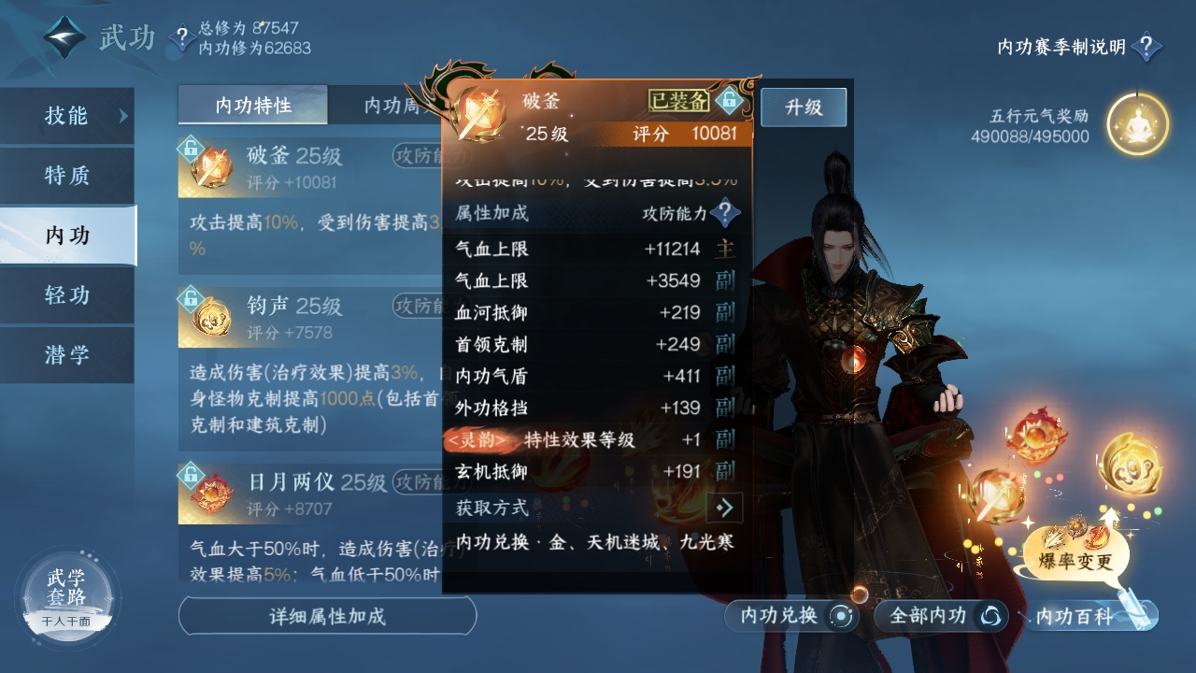Toggle the lock on 日月两仪 list entry
Viewport: 1196px width, 673px height.
click(191, 475)
